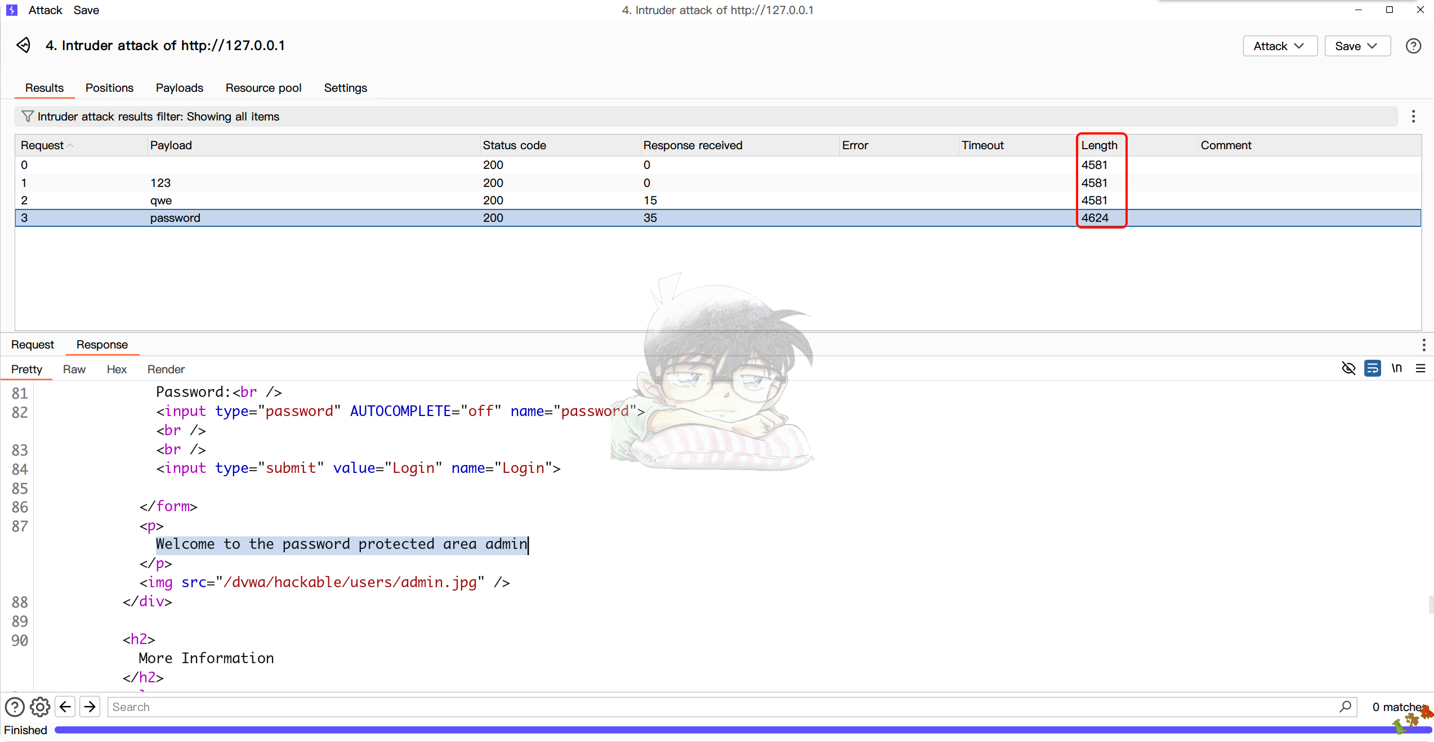Sort by the Payload column header

(314, 145)
